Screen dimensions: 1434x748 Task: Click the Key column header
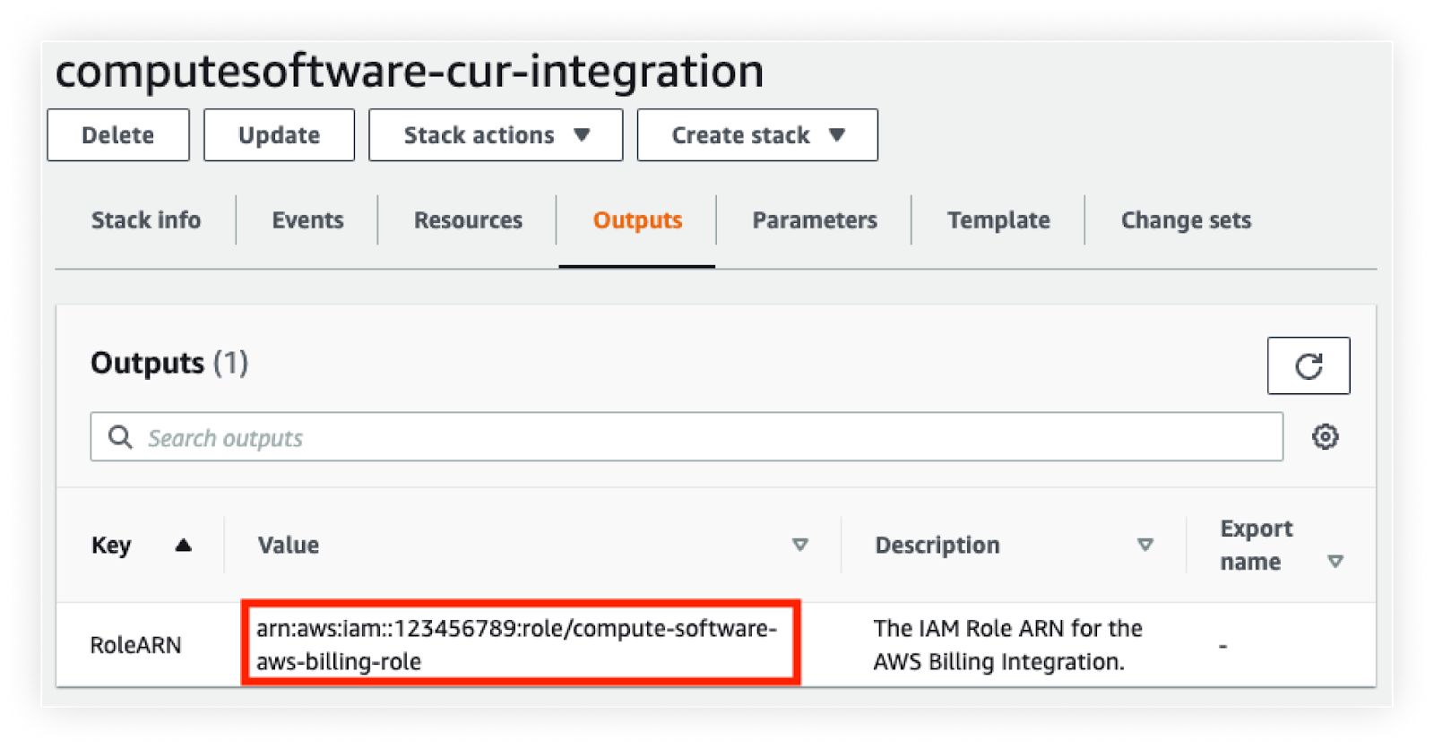(111, 545)
